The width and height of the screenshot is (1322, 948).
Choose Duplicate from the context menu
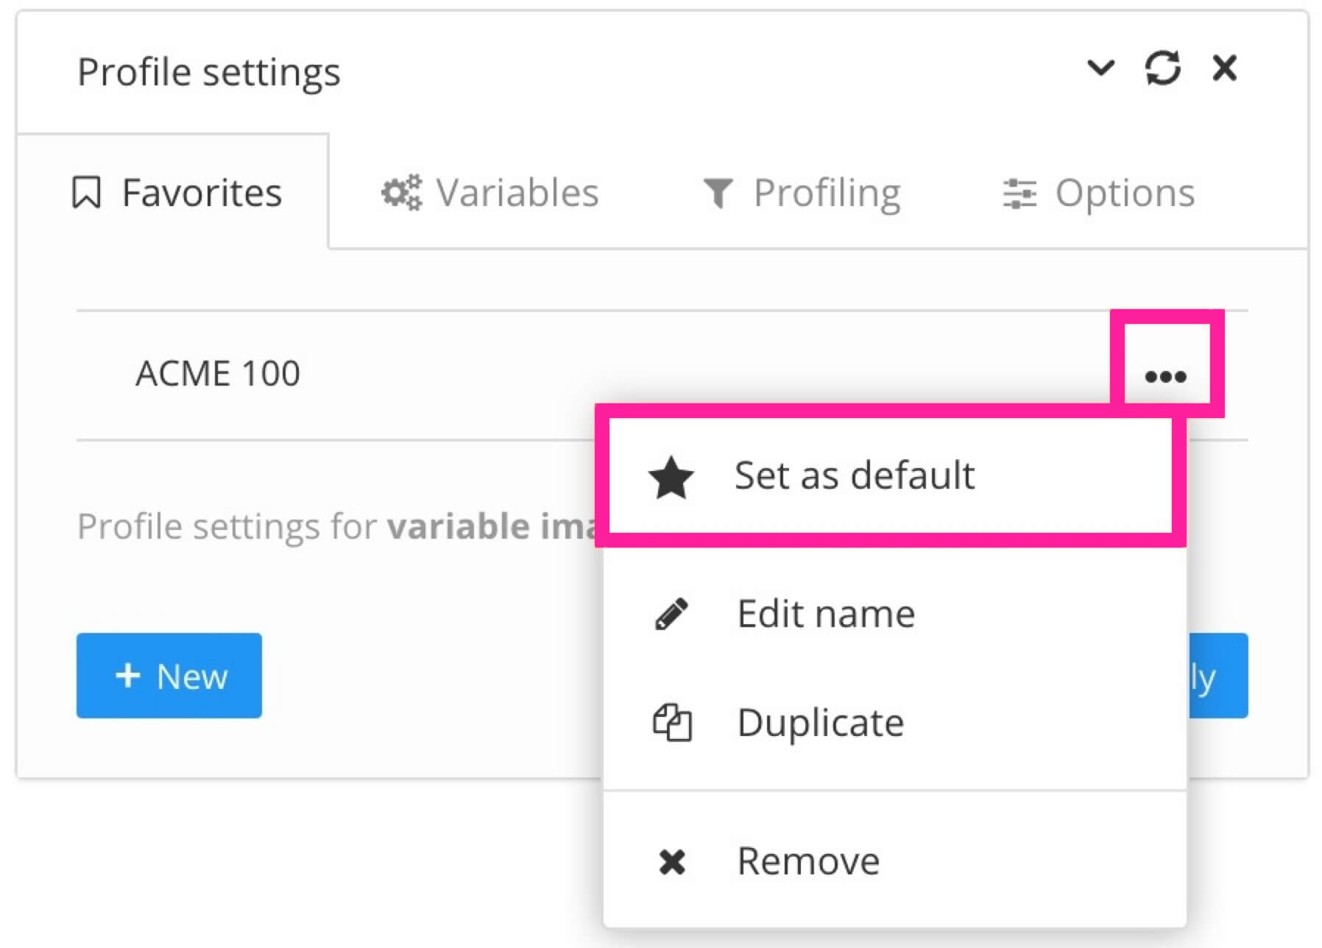(819, 723)
